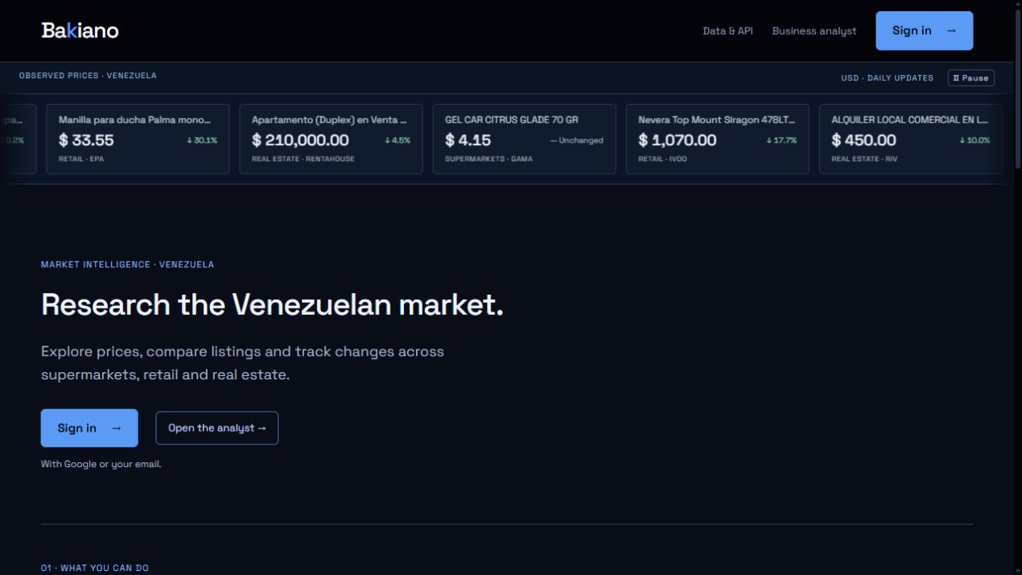Click the $ 1,070.00 price
1022x575 pixels.
[677, 140]
